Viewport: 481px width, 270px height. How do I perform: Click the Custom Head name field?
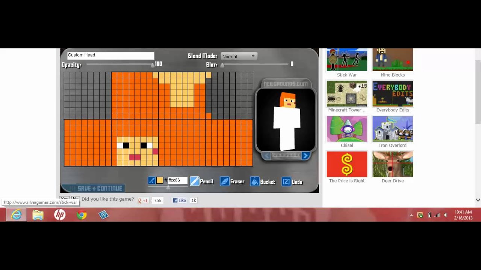pyautogui.click(x=110, y=55)
